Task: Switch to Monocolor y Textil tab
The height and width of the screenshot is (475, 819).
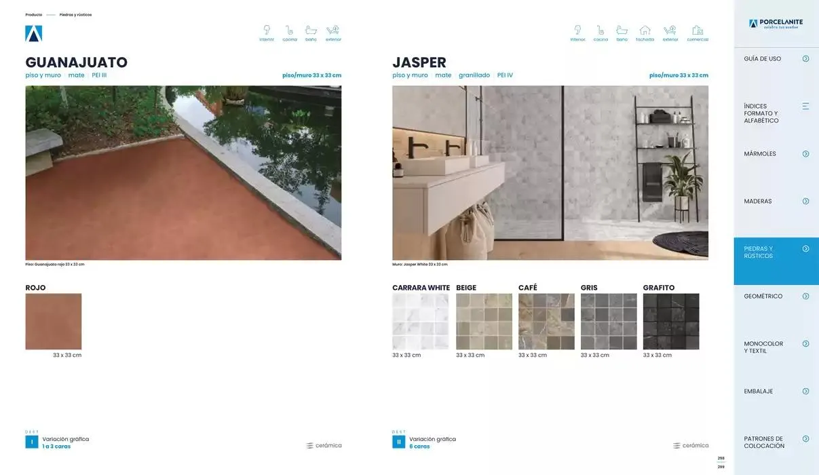Action: tap(776, 347)
